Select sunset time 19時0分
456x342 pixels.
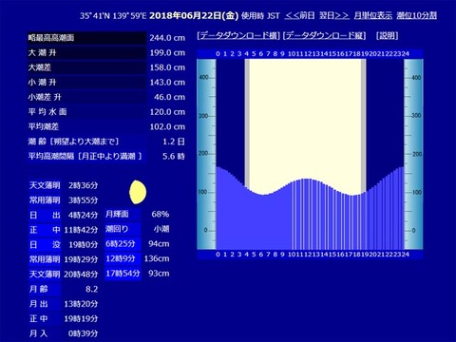(x=83, y=245)
